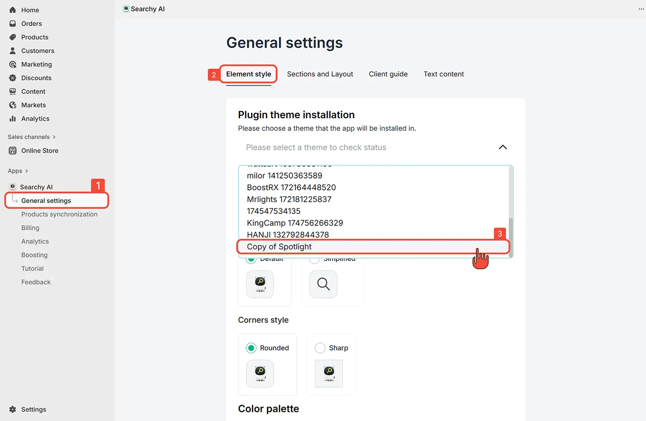Viewport: 646px width, 421px height.
Task: Open Orders via its inbox icon
Action: [12, 24]
